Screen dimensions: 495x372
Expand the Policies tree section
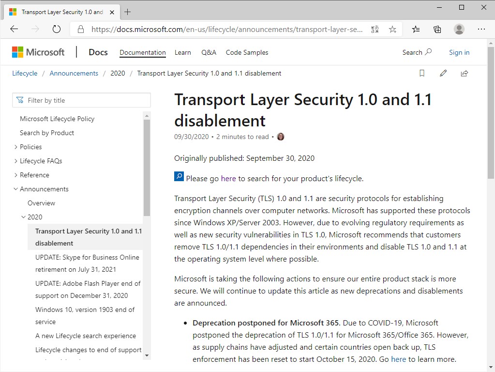tap(16, 147)
